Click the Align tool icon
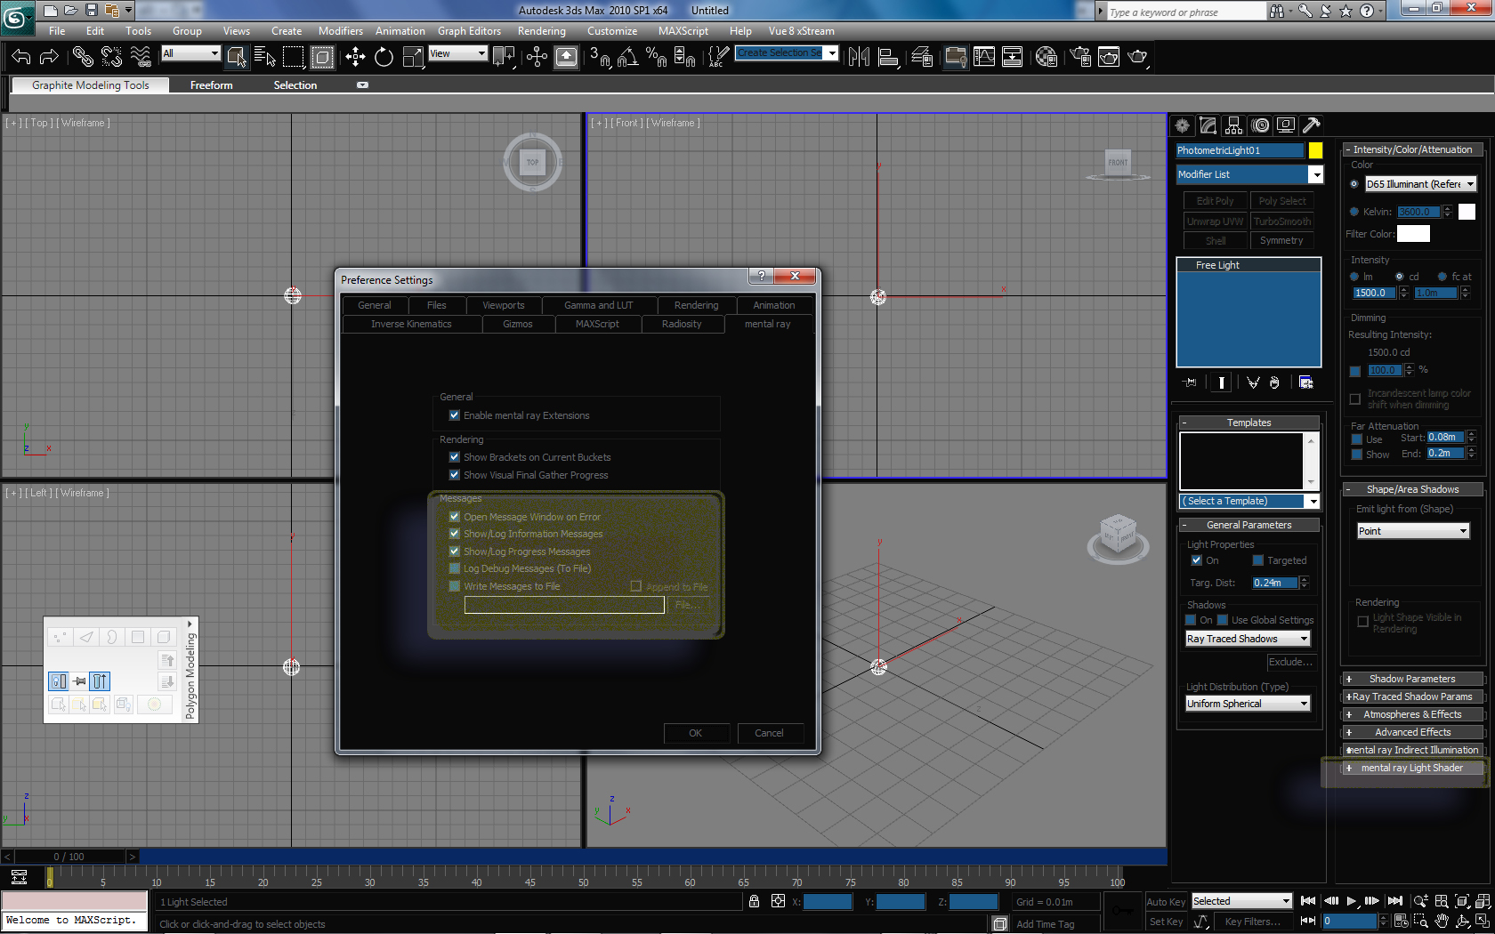 [x=887, y=57]
